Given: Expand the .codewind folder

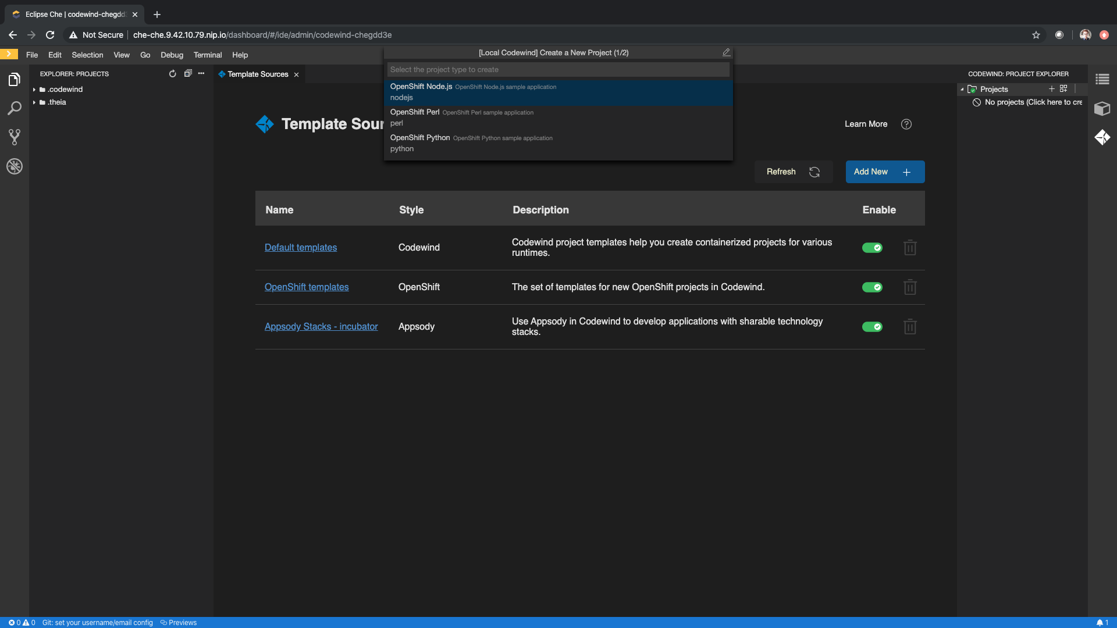Looking at the screenshot, I should (x=34, y=89).
